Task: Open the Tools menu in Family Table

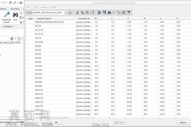Action: tap(53, 7)
